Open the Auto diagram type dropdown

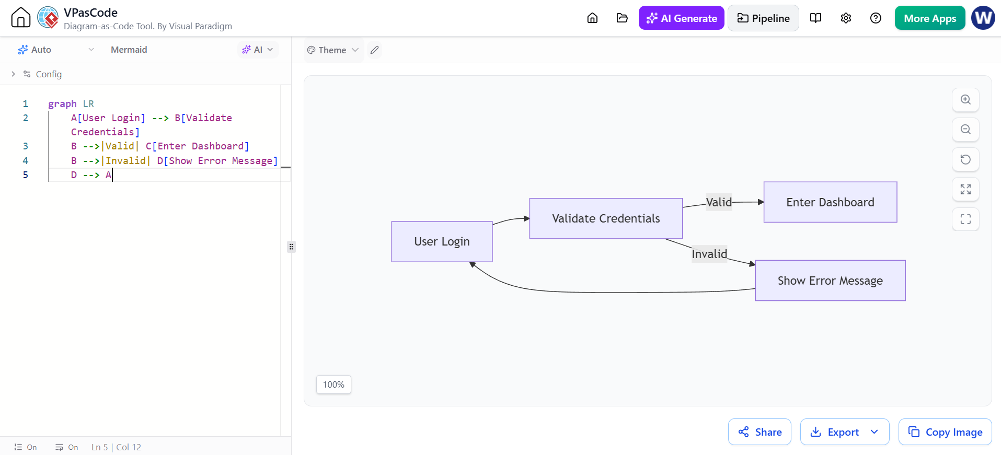[55, 50]
